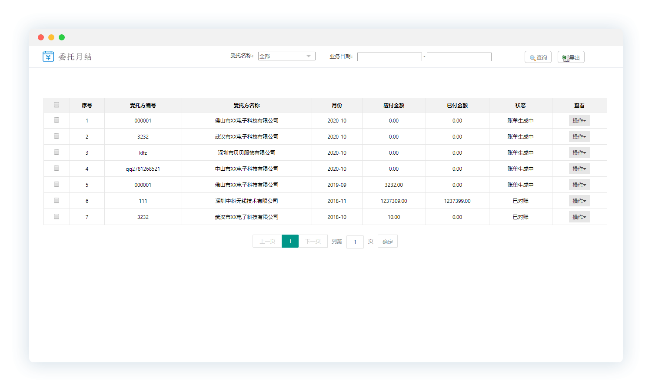
Task: Toggle the select-all checkbox in table header
Action: (x=57, y=105)
